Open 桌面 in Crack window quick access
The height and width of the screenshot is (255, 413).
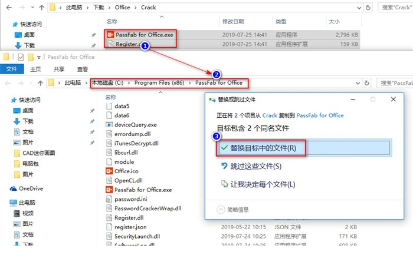coord(29,35)
